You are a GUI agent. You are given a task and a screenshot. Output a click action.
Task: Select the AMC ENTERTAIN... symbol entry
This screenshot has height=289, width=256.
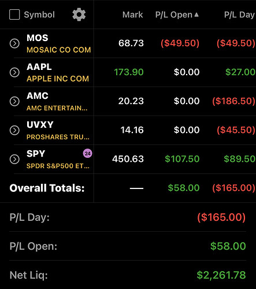[57, 108]
